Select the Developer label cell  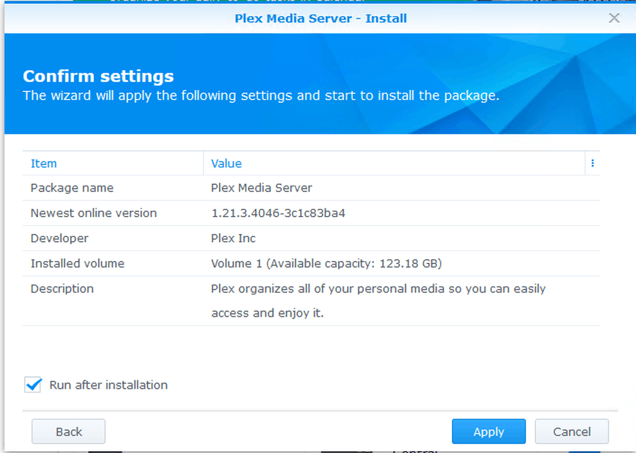[x=60, y=238]
